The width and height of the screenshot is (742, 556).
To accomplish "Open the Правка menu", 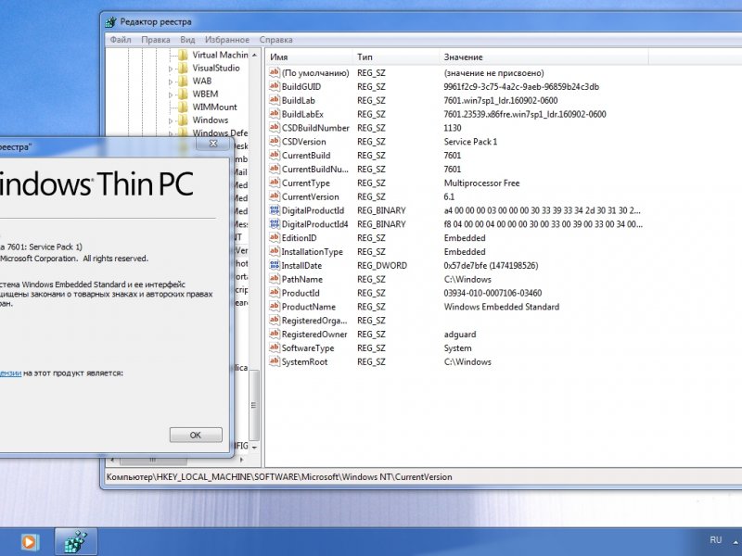I will tap(156, 40).
